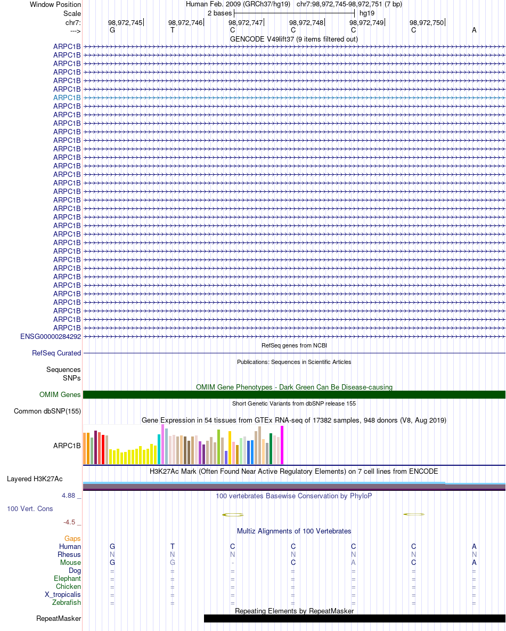Click the magenta bar ending the GTEx chart

pyautogui.click(x=282, y=445)
